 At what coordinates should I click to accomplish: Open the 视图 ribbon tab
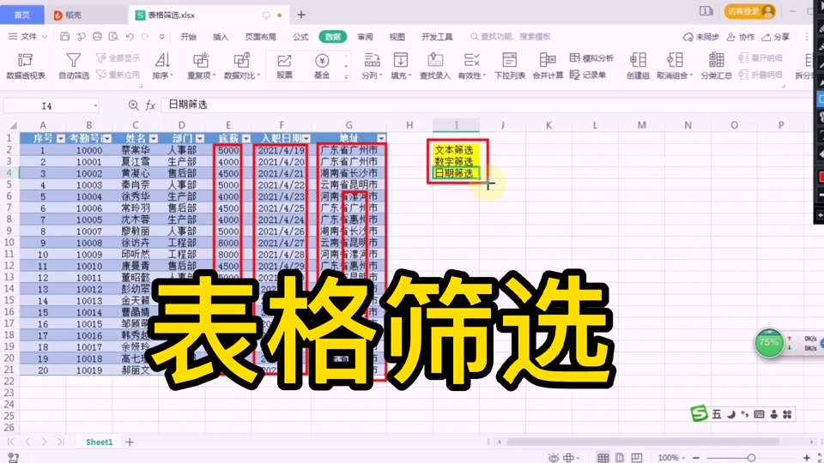pos(397,37)
